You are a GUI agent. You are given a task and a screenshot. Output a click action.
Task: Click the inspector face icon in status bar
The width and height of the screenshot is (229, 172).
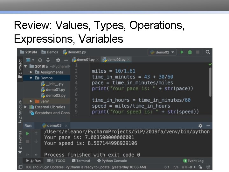(208, 167)
